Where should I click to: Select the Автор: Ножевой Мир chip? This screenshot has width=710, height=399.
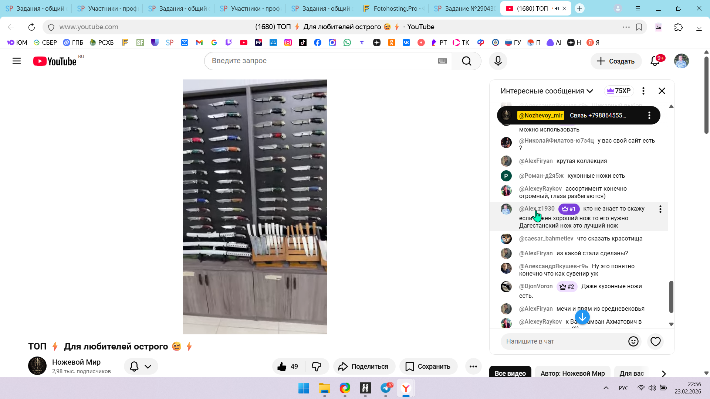tap(572, 373)
